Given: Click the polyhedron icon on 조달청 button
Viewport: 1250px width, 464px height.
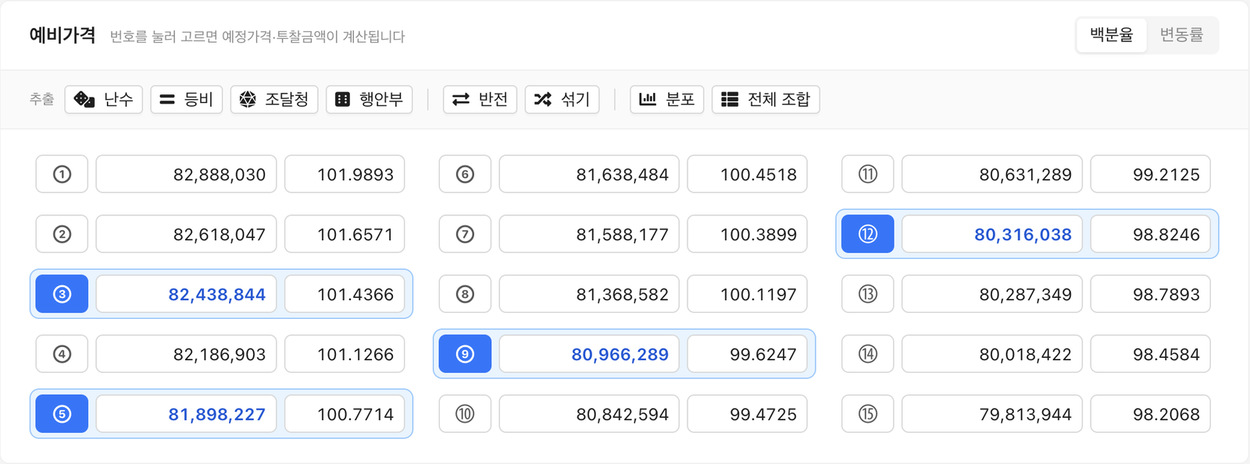Looking at the screenshot, I should (248, 99).
